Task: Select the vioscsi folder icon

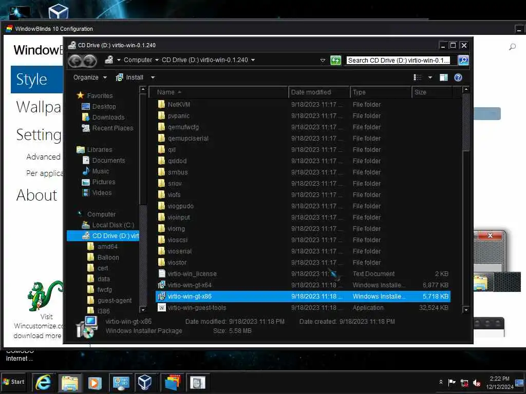Action: [x=161, y=240]
